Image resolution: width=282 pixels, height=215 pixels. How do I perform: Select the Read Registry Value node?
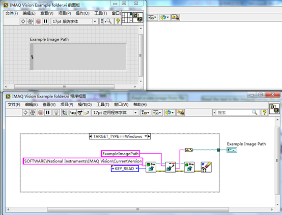pyautogui.click(x=171, y=167)
